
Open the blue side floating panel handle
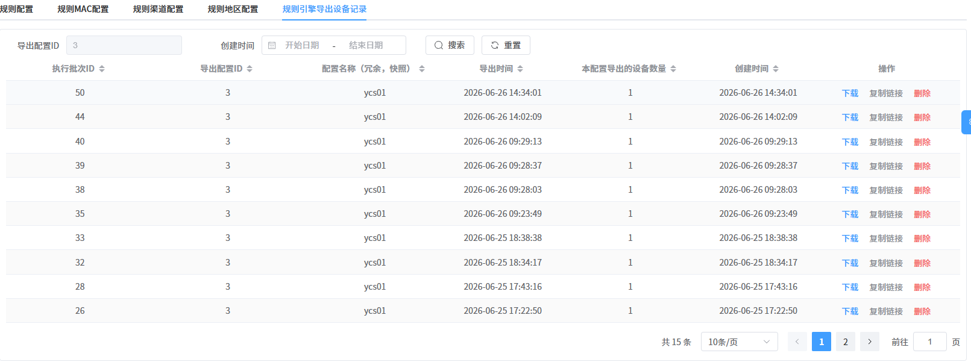tap(966, 122)
